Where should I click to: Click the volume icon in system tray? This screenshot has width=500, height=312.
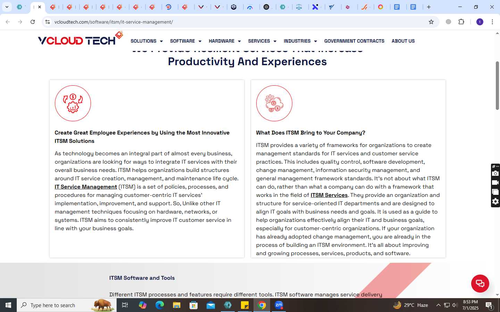click(x=455, y=305)
